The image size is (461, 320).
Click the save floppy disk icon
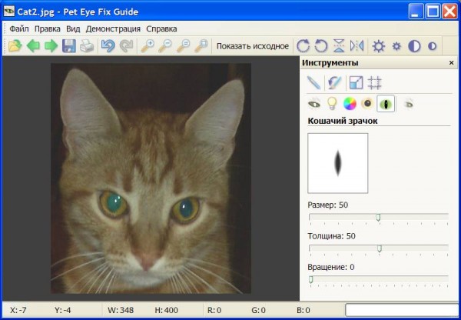tap(69, 46)
